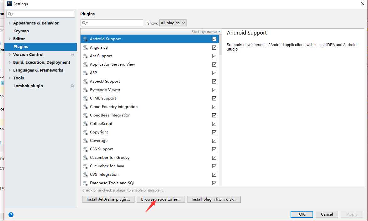
Task: Disable the Android Support plugin checkbox
Action: click(x=214, y=39)
